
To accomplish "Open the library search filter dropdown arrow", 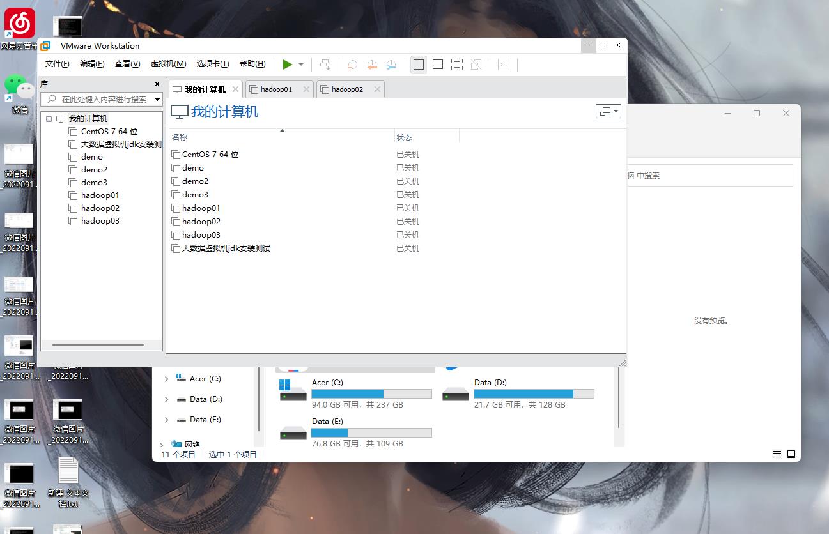I will click(x=158, y=99).
